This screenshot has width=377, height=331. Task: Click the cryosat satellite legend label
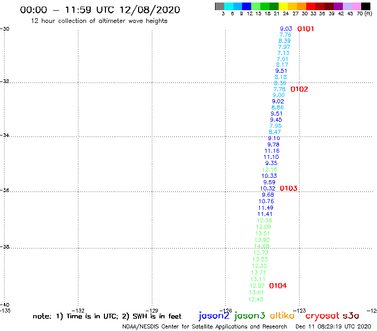pyautogui.click(x=322, y=316)
